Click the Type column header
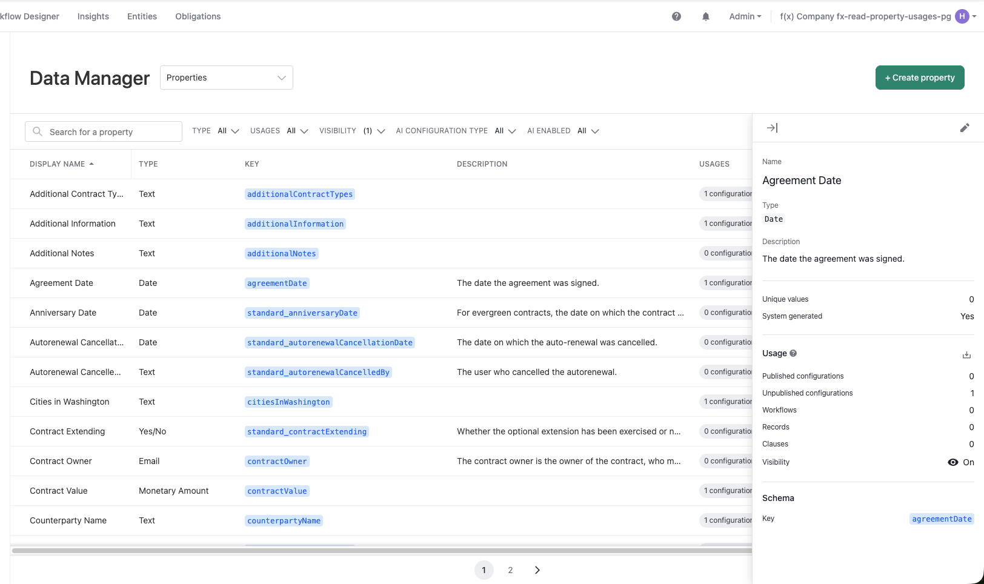Screen dimensions: 984x584 148,164
